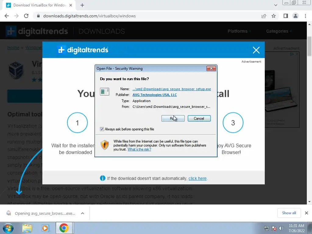
Task: Close the digitaltrends popup overlay
Action: (x=256, y=50)
